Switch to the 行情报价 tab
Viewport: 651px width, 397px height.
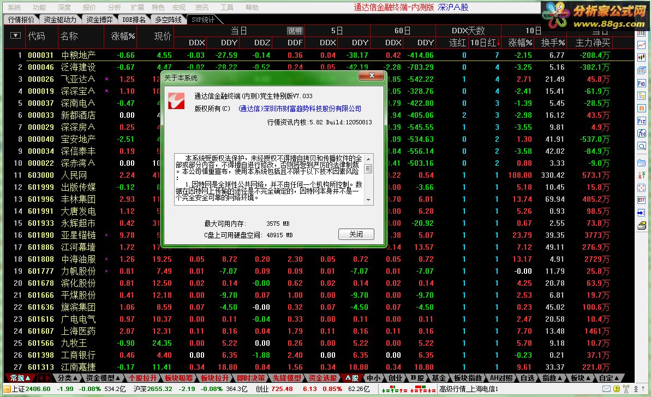tap(21, 20)
